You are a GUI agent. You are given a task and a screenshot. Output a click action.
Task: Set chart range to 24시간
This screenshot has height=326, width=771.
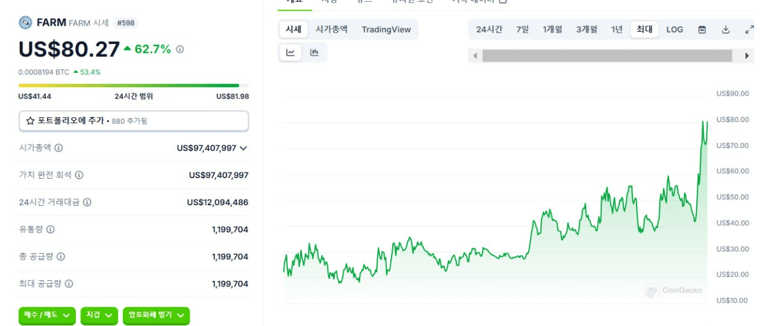489,29
